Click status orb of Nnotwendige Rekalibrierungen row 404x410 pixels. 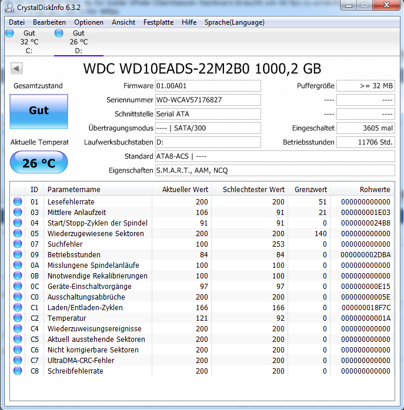[18, 275]
